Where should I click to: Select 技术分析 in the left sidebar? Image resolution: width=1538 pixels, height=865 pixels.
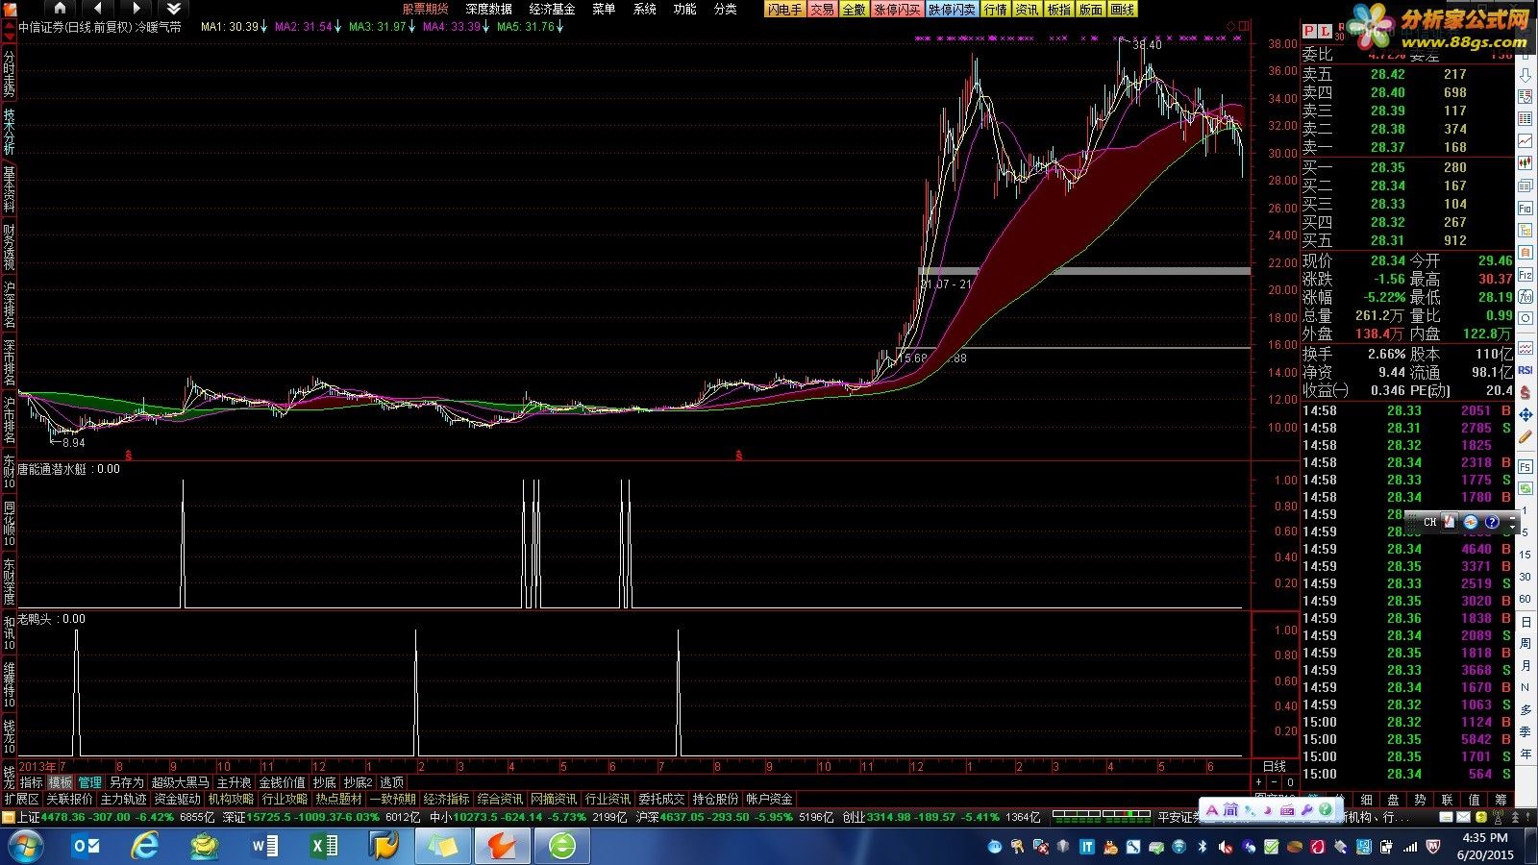pyautogui.click(x=9, y=131)
